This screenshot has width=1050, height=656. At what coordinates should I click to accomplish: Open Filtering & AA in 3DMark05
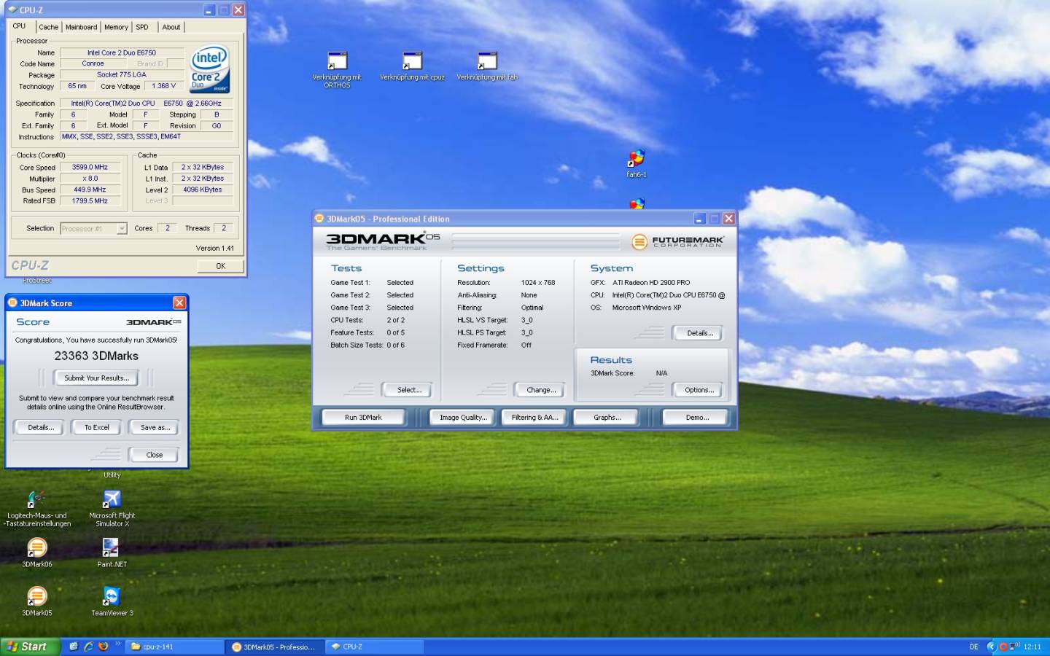click(534, 417)
